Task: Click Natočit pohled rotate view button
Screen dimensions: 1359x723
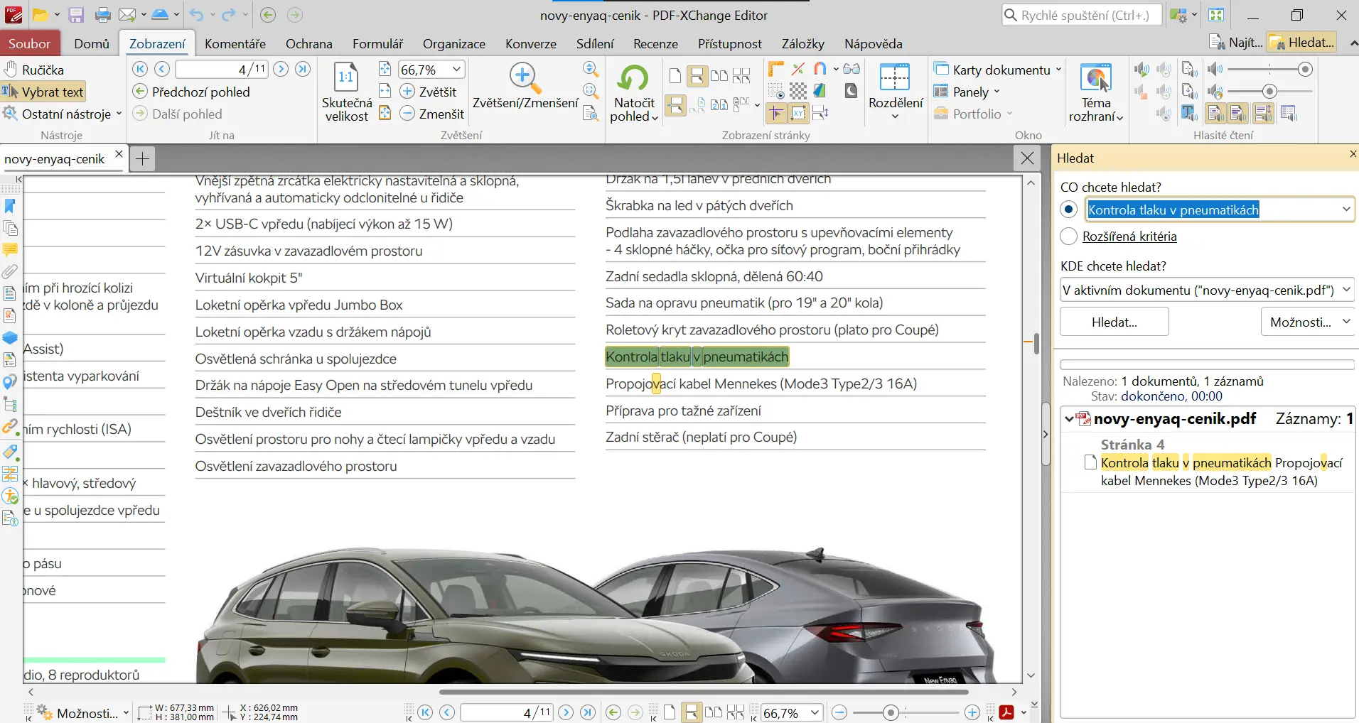Action: pos(634,92)
